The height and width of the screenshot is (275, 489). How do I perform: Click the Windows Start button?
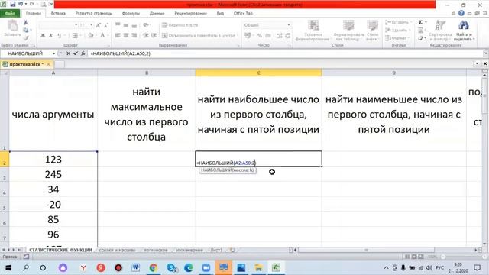coord(8,267)
